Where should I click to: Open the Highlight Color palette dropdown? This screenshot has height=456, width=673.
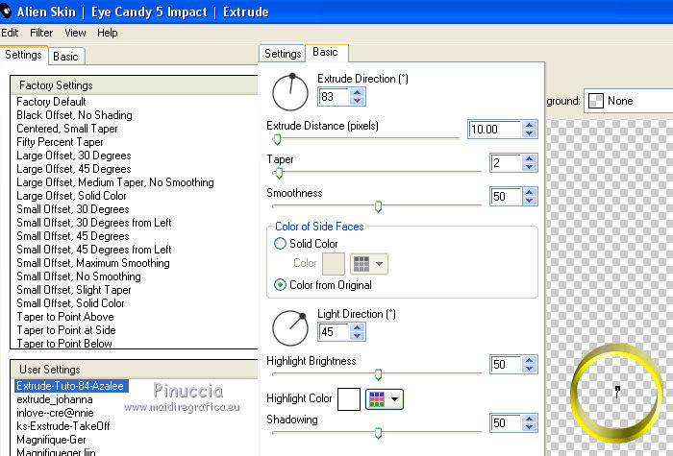(x=385, y=399)
